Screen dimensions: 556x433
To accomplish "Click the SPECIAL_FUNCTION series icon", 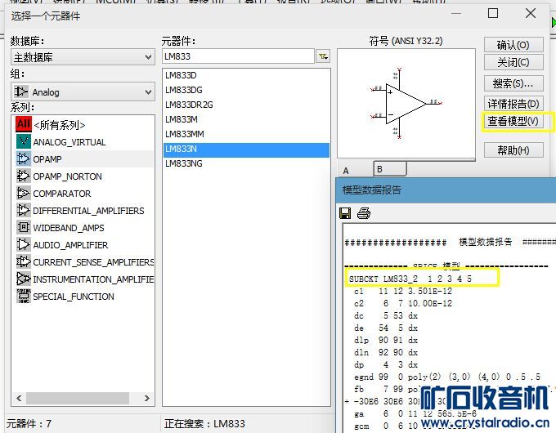I will (24, 297).
